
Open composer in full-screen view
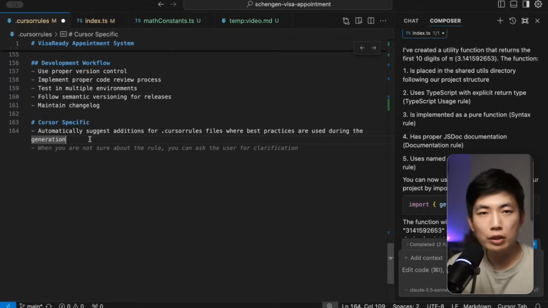525,21
